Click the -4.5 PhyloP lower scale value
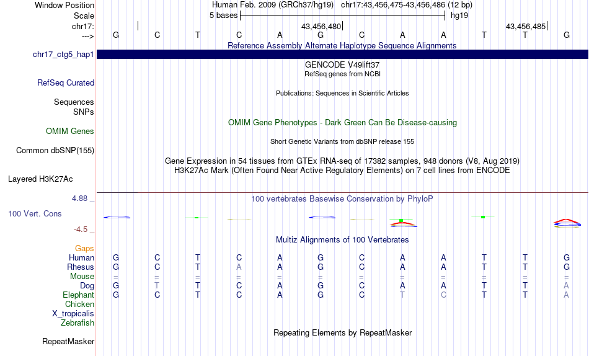This screenshot has height=356, width=589. tap(81, 229)
